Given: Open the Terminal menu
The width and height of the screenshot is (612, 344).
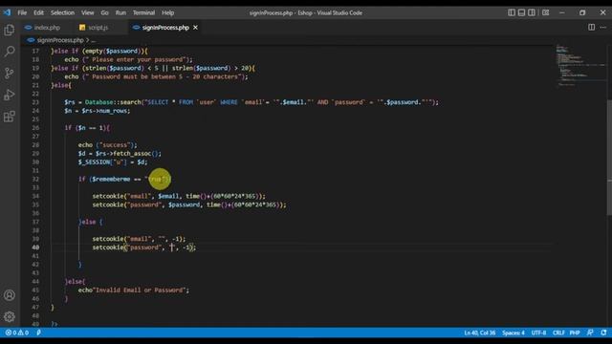Looking at the screenshot, I should pyautogui.click(x=143, y=12).
